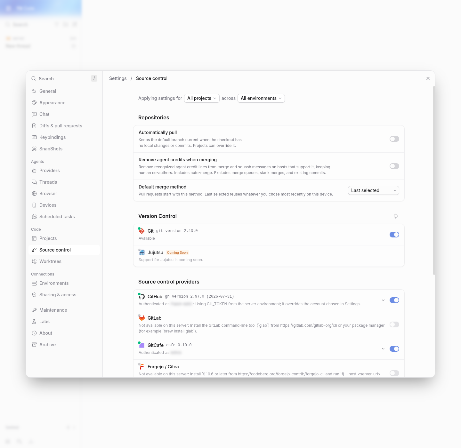Click the Git logo icon
461x448 pixels.
click(x=142, y=231)
